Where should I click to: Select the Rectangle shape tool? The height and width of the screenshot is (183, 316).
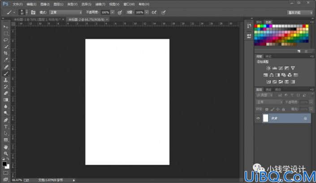click(6, 140)
